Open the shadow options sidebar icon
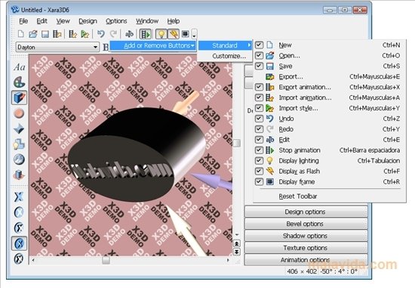Image resolution: width=415 pixels, height=288 pixels. (19, 144)
